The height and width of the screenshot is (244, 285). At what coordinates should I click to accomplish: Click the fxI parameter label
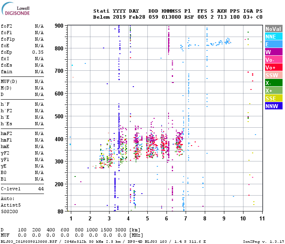click(x=5, y=59)
